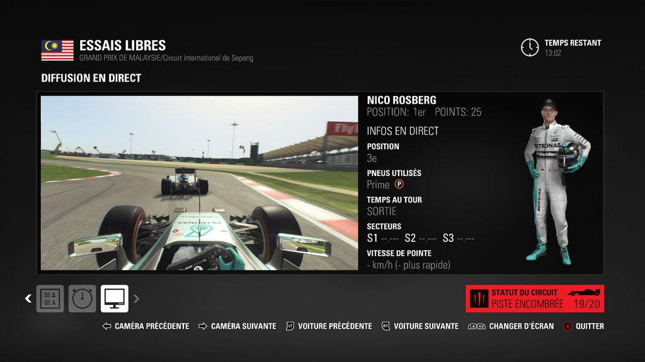Image resolution: width=645 pixels, height=362 pixels.
Task: Click the POINTS: 25 text
Action: pos(458,112)
